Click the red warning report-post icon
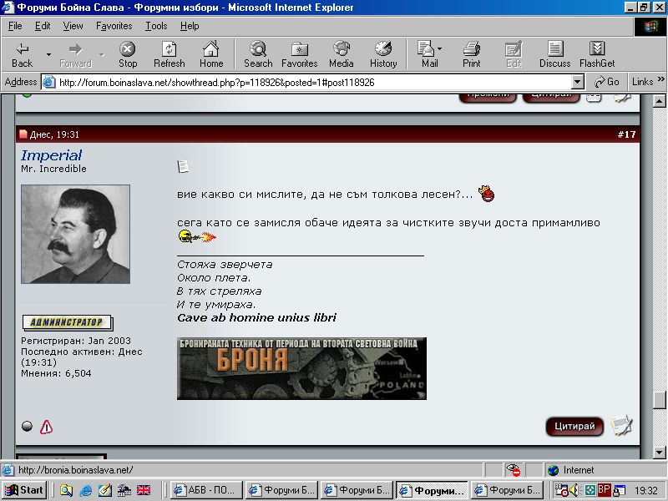Screen dimensions: 668x501 pyautogui.click(x=46, y=427)
